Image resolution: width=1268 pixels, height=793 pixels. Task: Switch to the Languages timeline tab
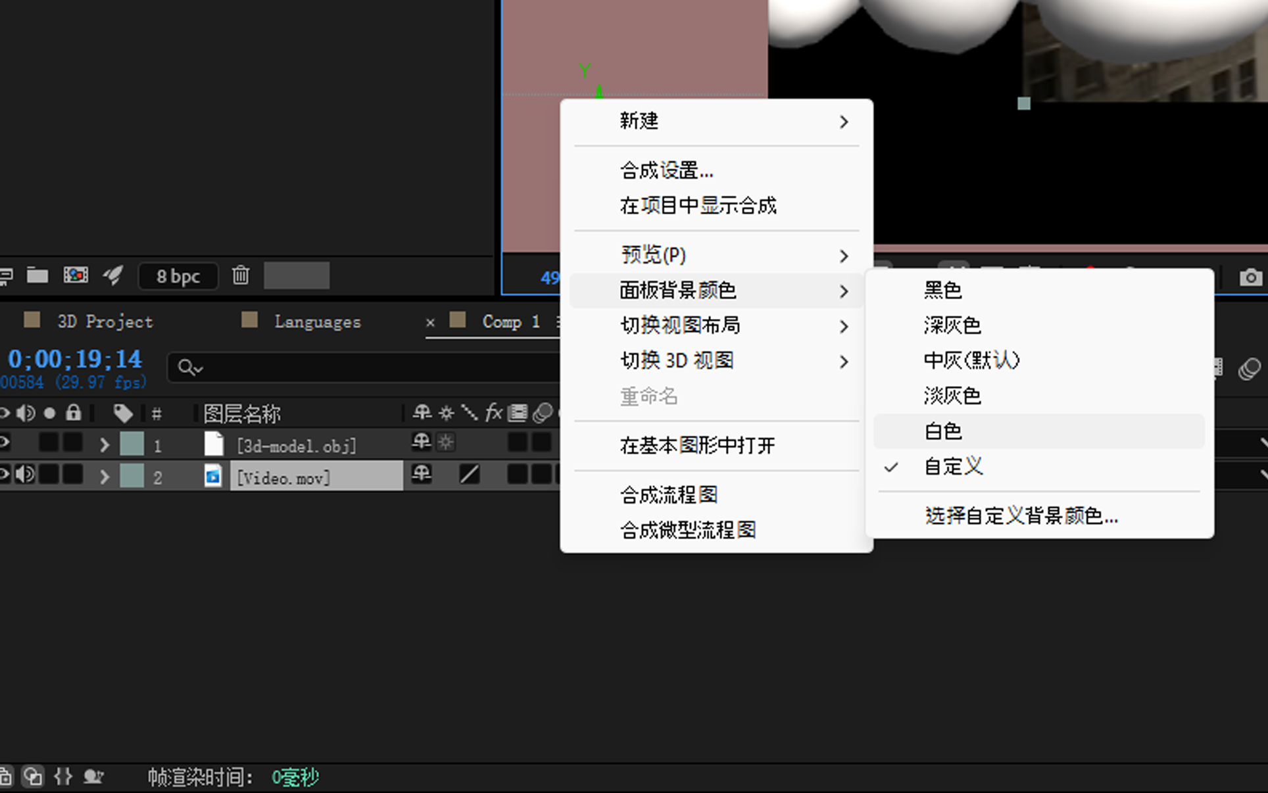[318, 322]
